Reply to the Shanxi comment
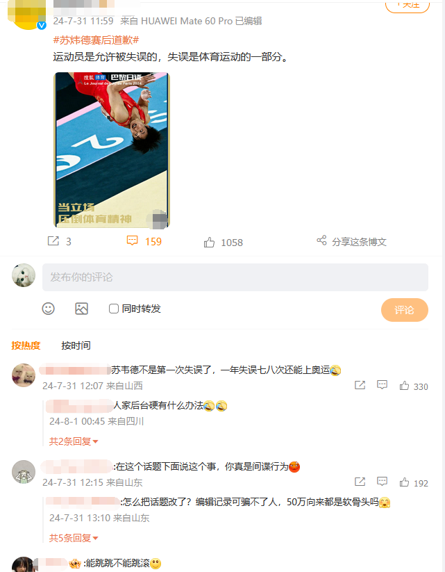This screenshot has height=572, width=445. tap(382, 385)
